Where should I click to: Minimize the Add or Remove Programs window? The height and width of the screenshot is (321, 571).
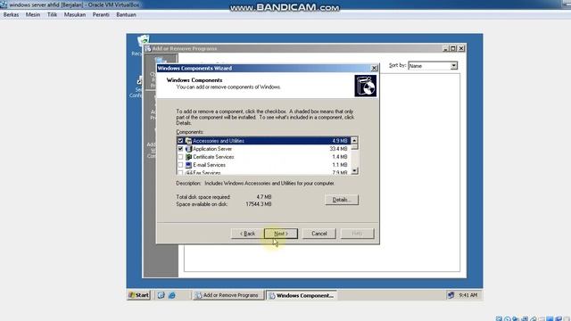(445, 48)
